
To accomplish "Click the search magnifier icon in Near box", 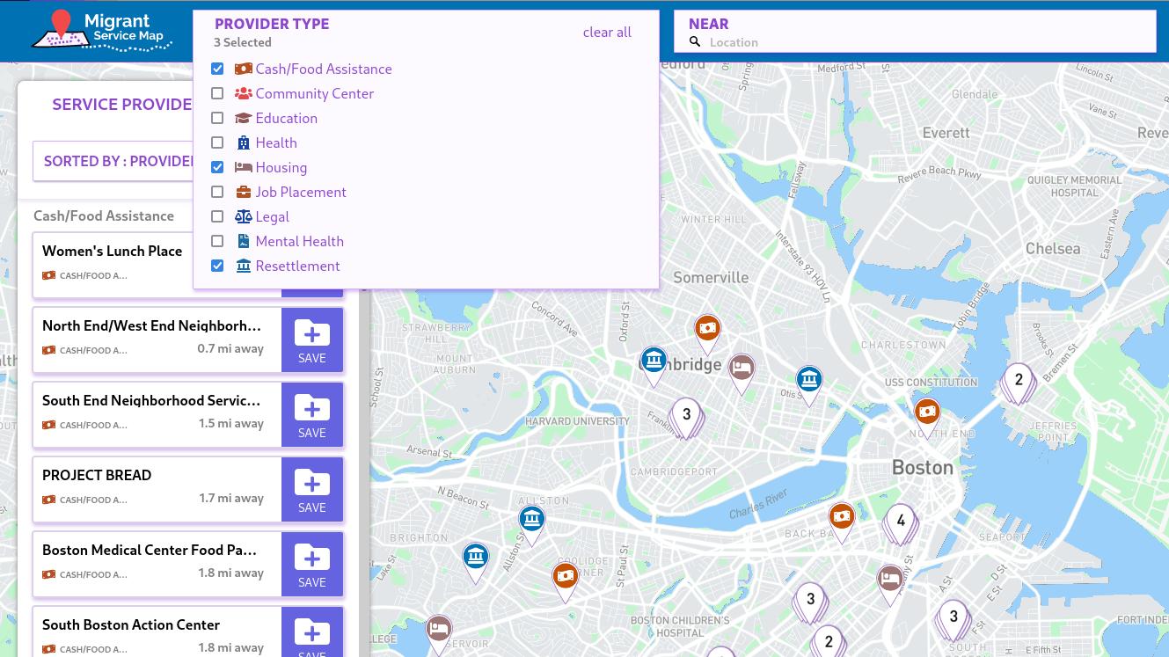I will (x=695, y=41).
